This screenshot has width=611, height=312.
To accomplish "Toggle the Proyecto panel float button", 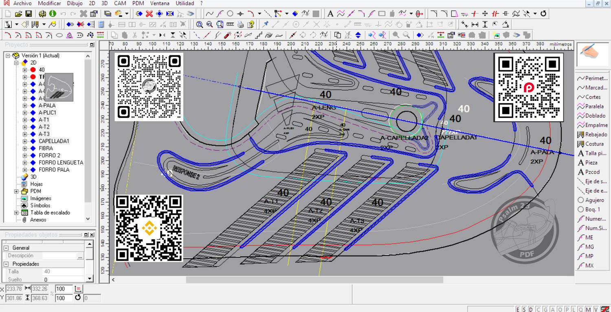I will coord(92,45).
